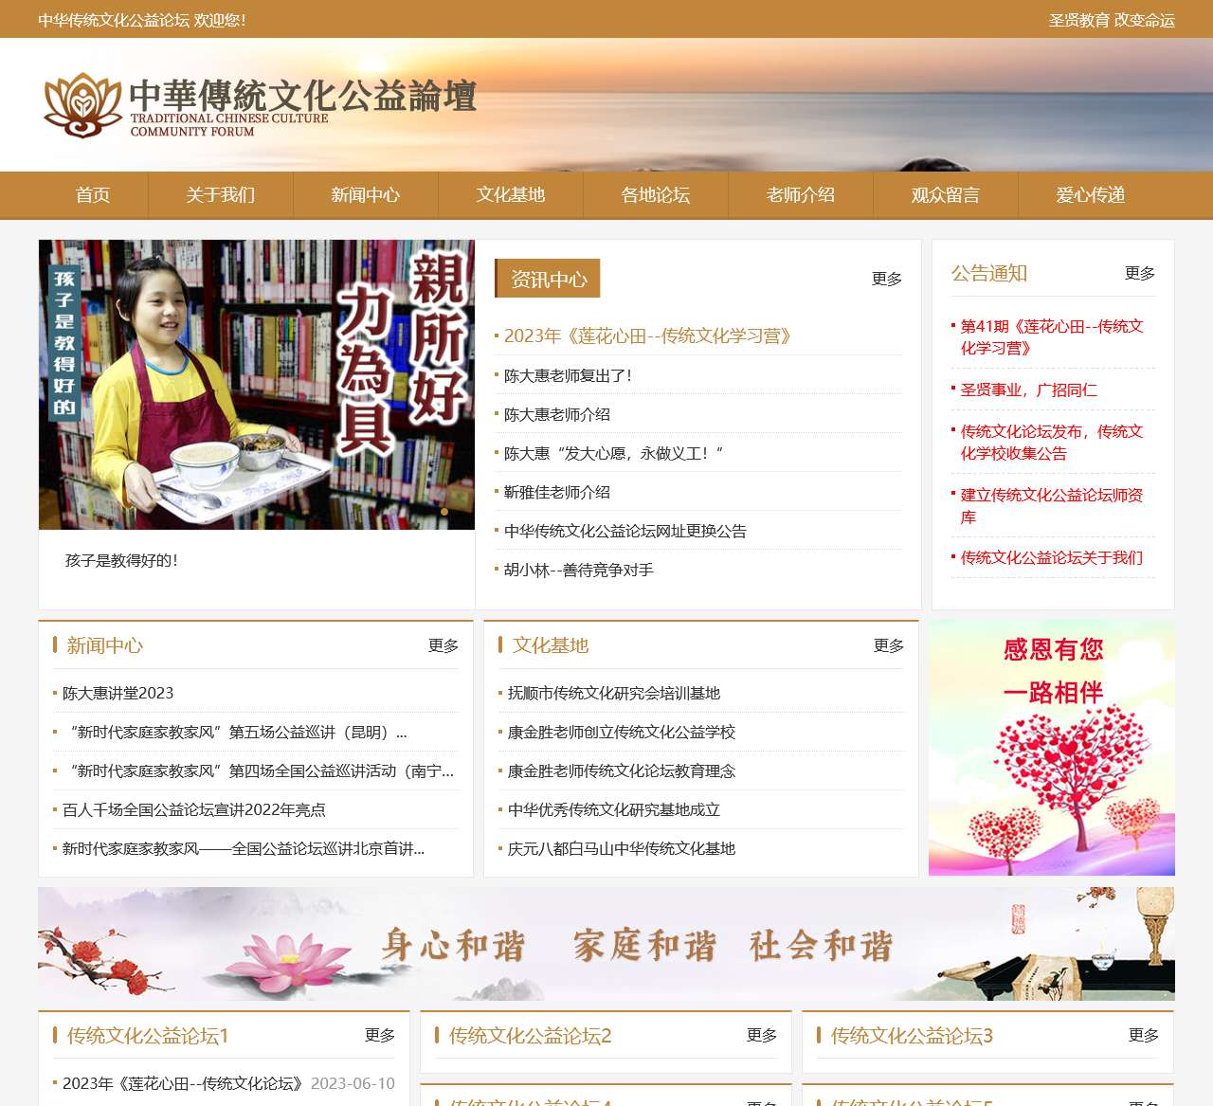Click 更多 in the 公告通知 panel
The width and height of the screenshot is (1213, 1106).
pos(1139,274)
